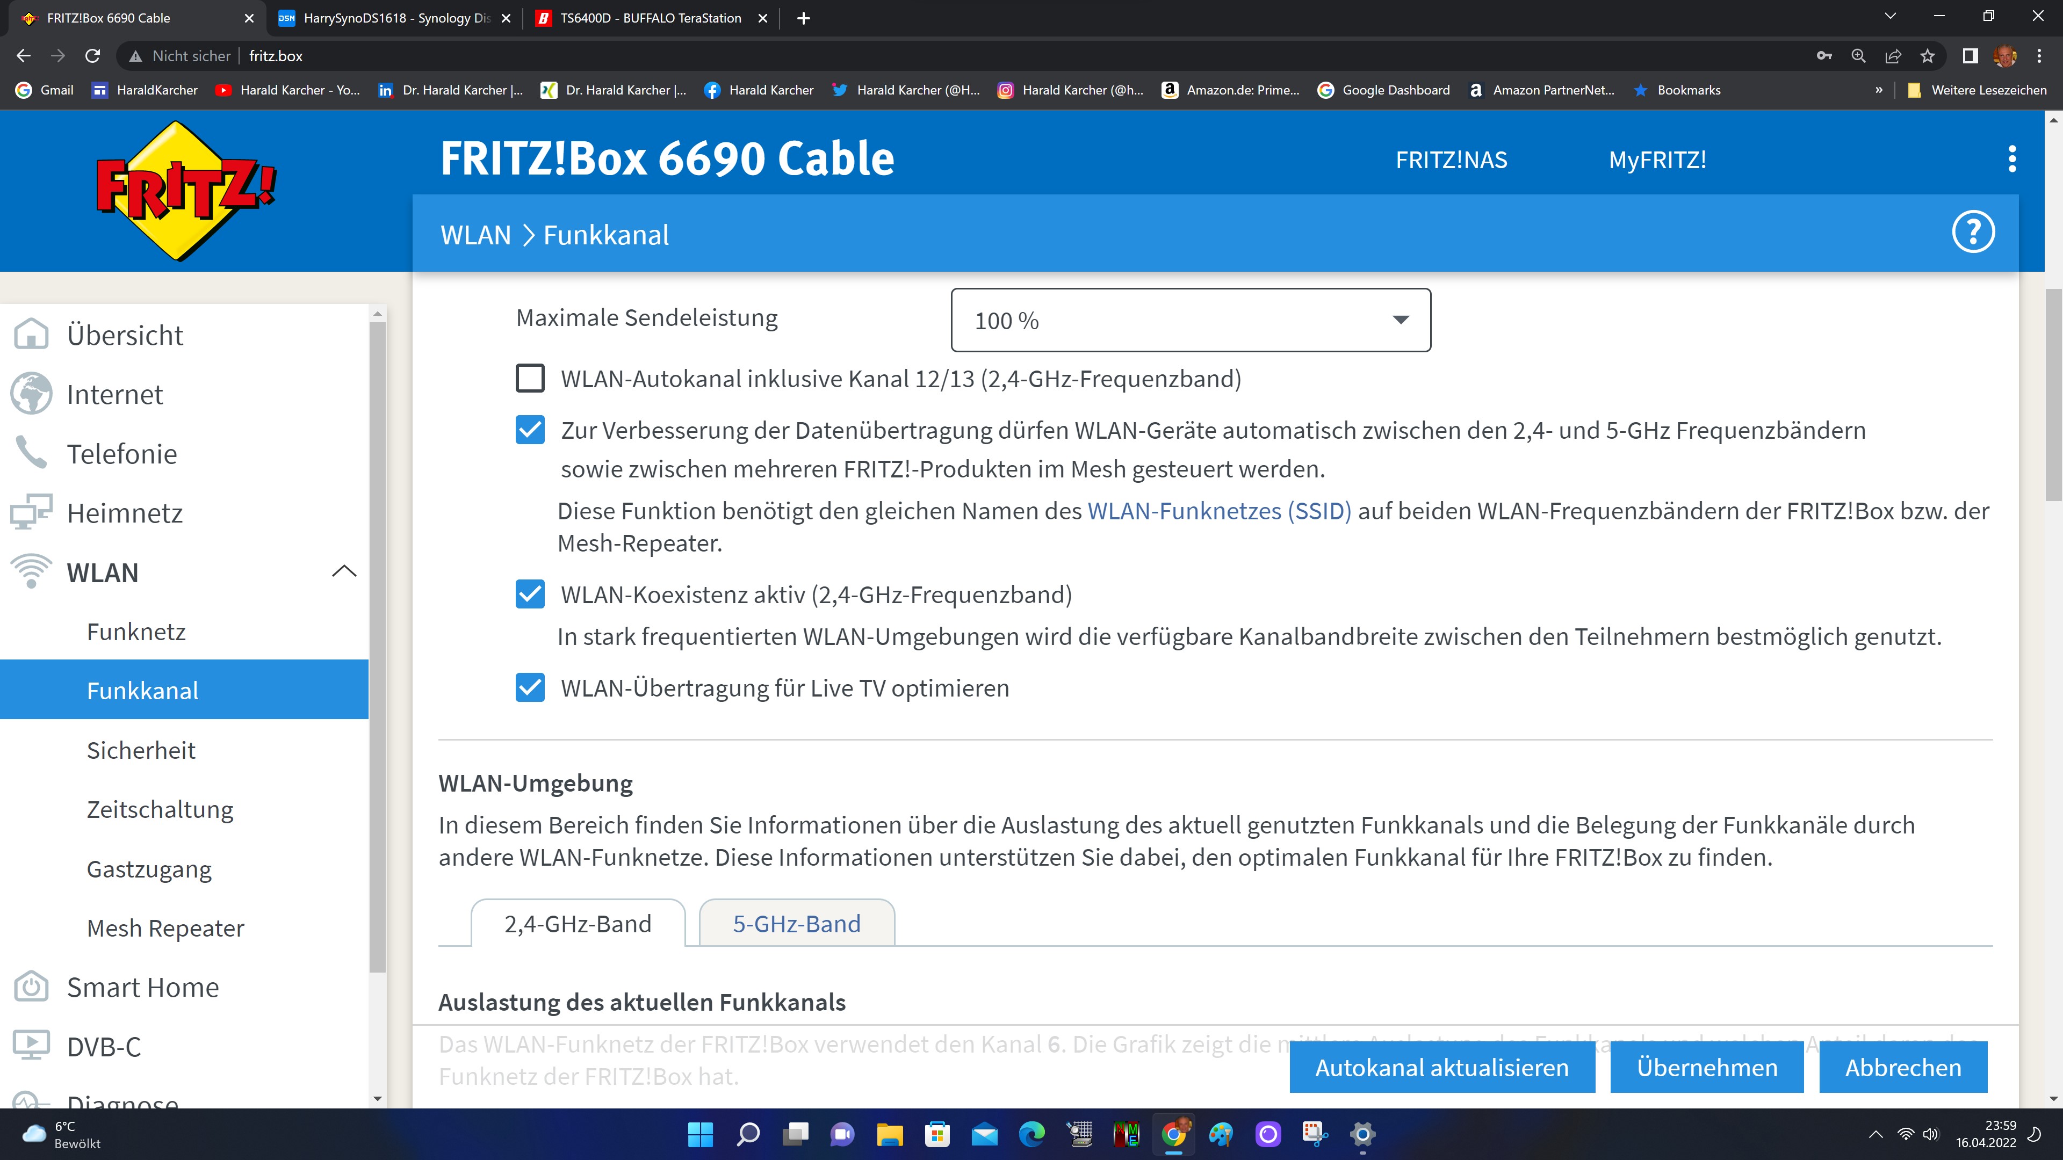Follow WLAN-Funknetzes (SSID) link
Viewport: 2063px width, 1160px height.
coord(1219,511)
